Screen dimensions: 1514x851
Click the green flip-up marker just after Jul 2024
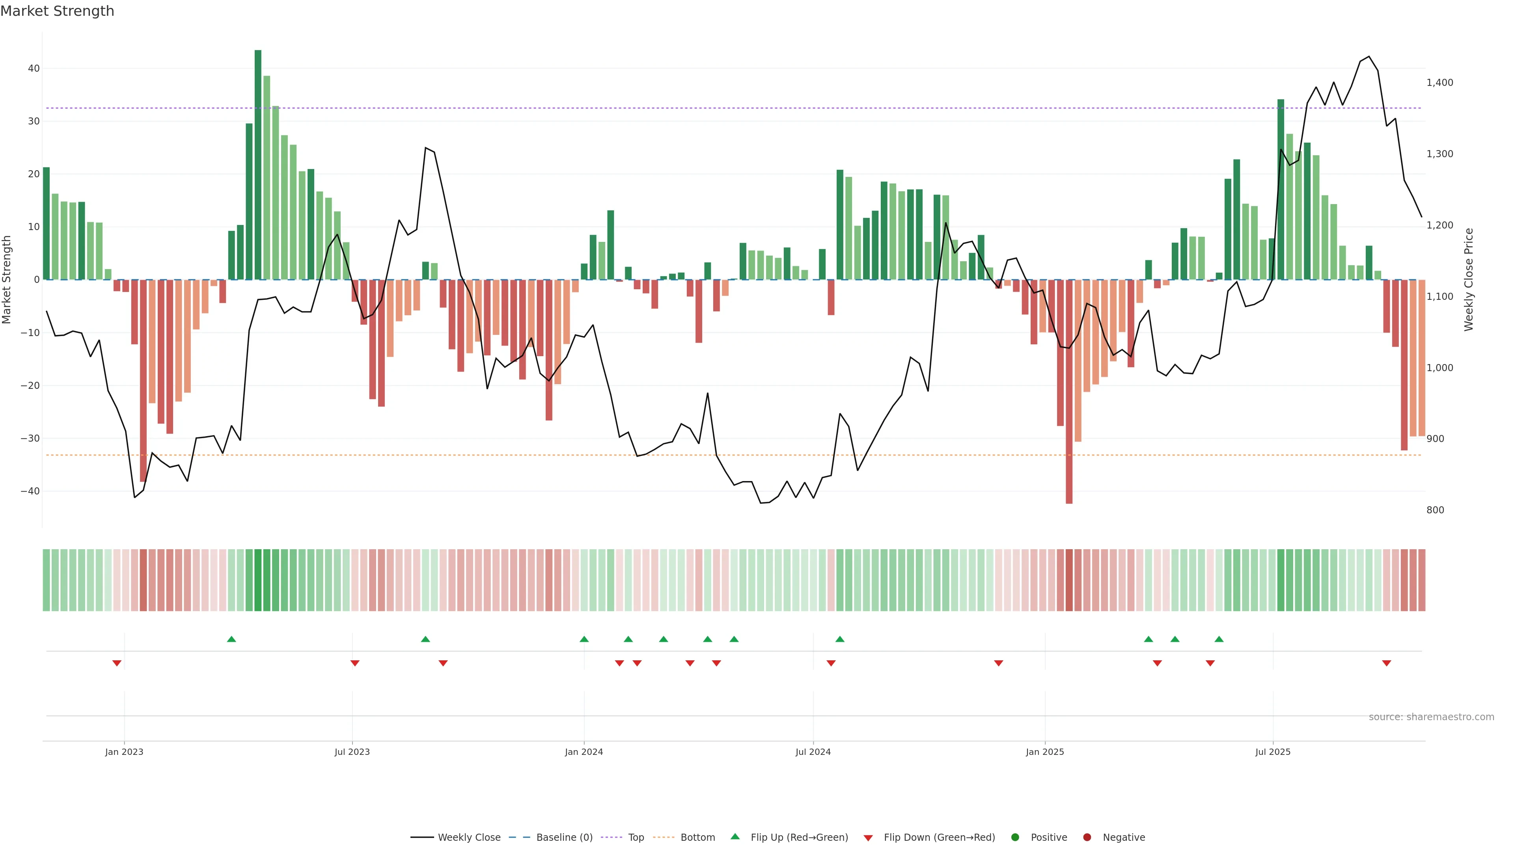point(840,639)
